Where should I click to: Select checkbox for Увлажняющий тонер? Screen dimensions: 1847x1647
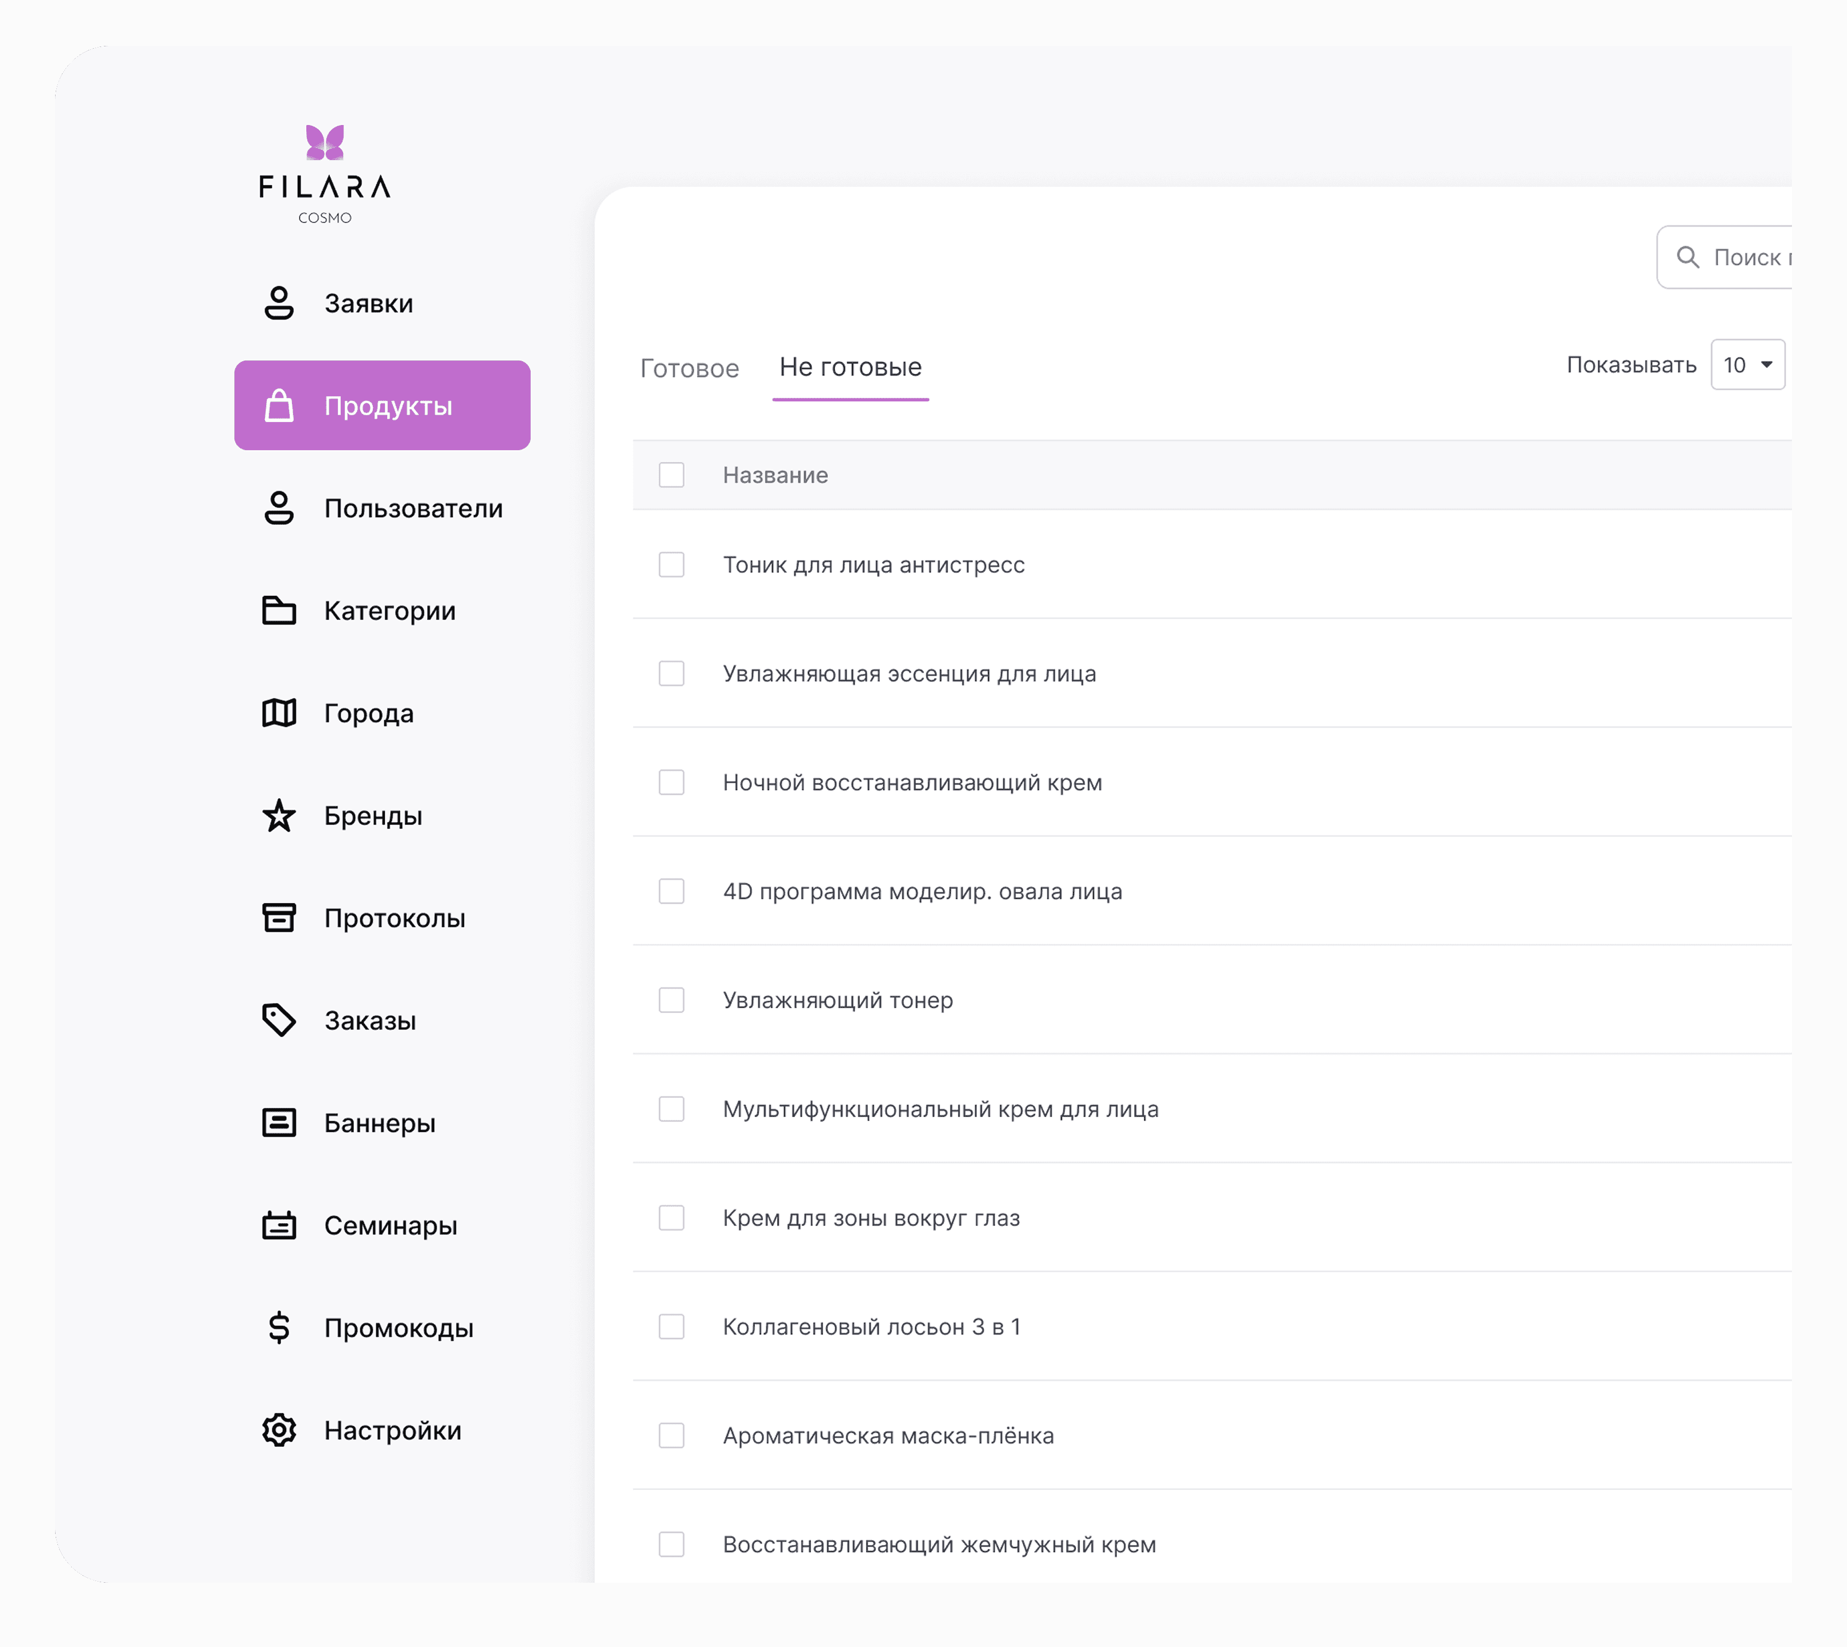pyautogui.click(x=672, y=1000)
